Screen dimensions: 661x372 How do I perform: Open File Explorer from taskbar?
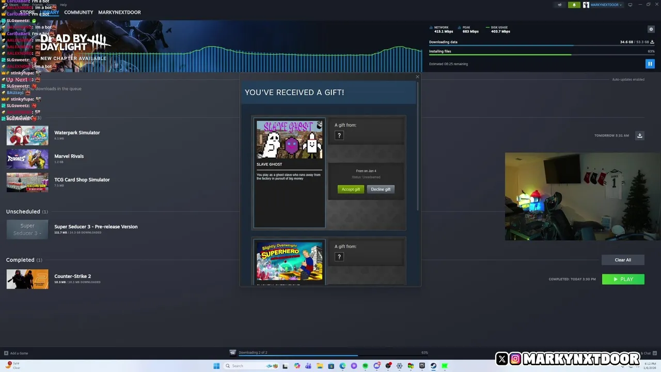[320, 366]
